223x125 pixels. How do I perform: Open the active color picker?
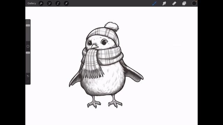pos(194,3)
